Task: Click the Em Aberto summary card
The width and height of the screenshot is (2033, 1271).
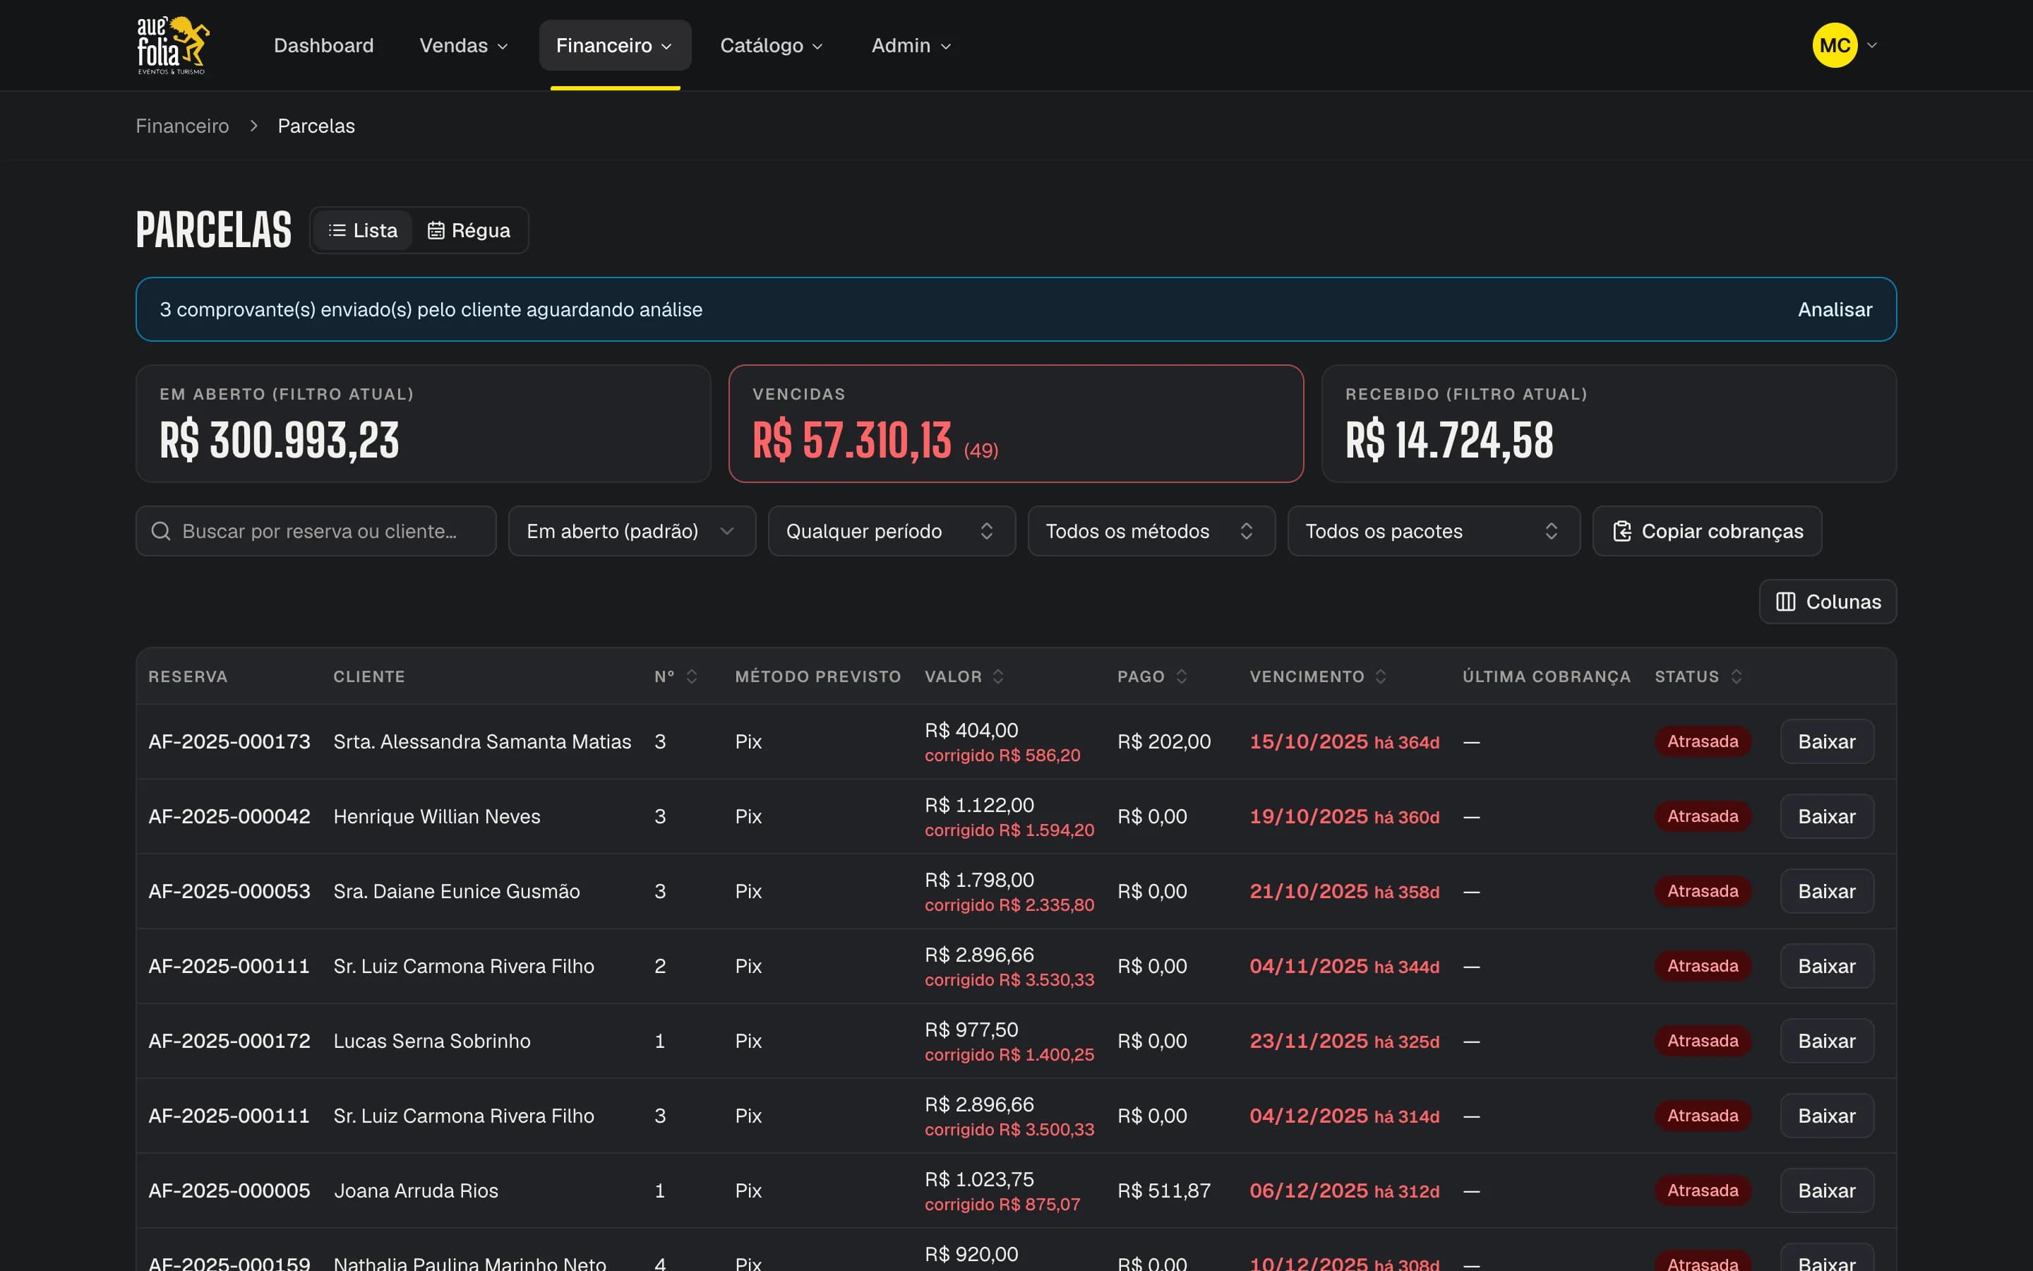Action: click(x=424, y=424)
